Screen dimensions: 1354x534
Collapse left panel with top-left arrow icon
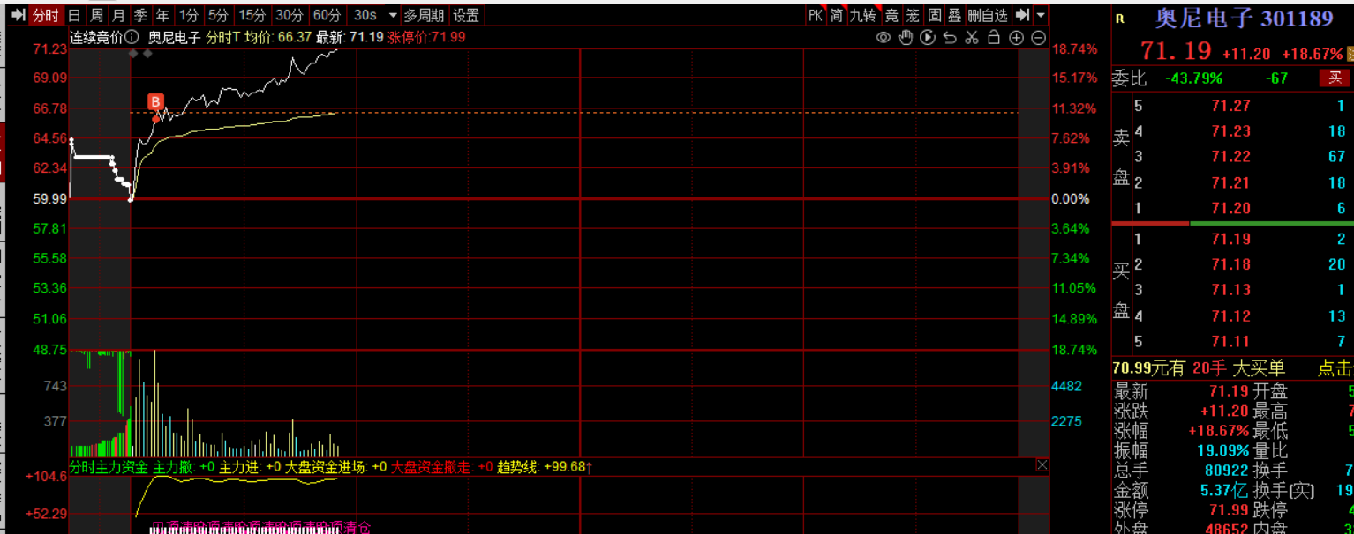(16, 15)
